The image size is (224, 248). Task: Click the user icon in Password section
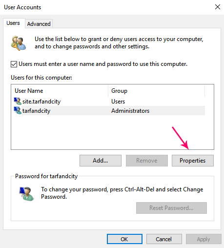(26, 194)
